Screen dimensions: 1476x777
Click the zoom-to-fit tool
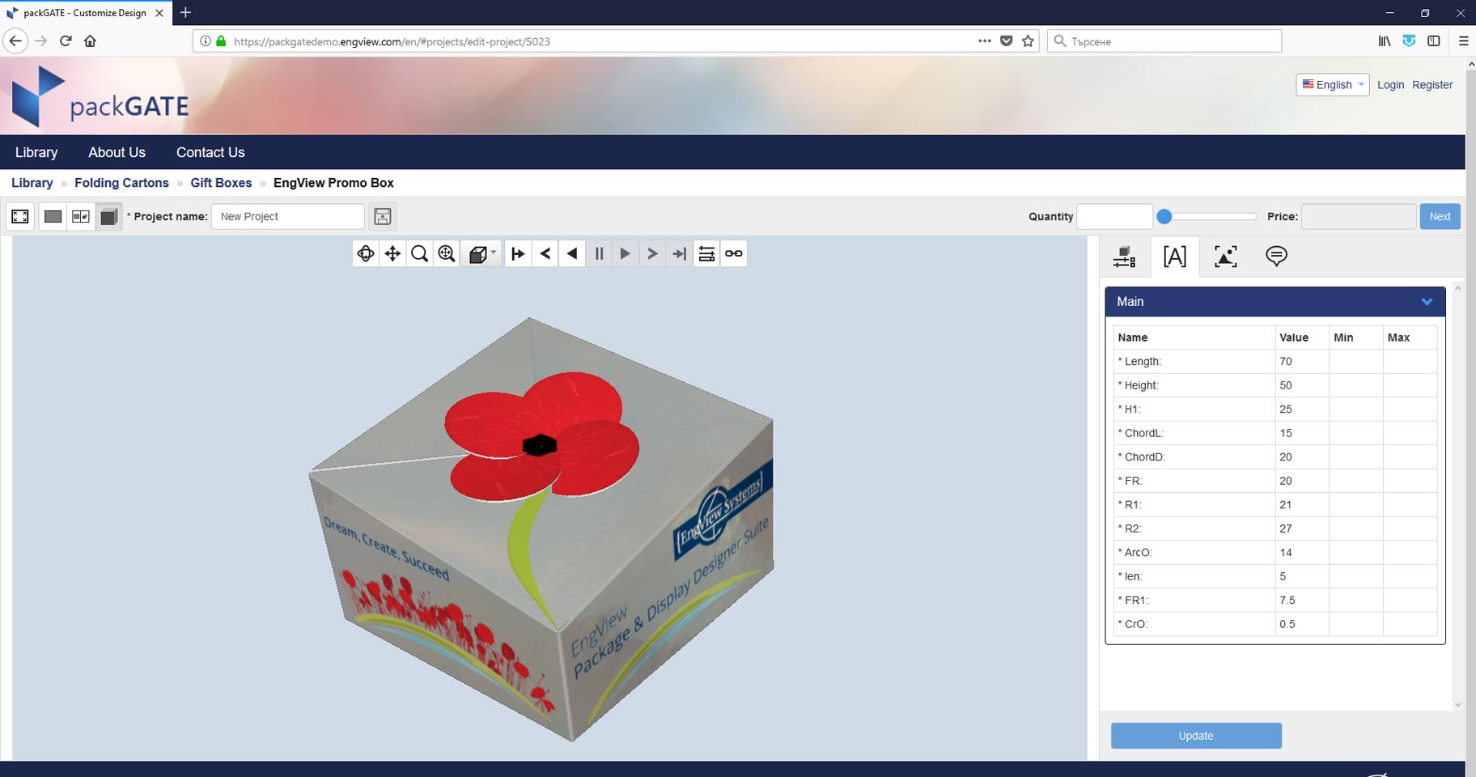pos(446,253)
